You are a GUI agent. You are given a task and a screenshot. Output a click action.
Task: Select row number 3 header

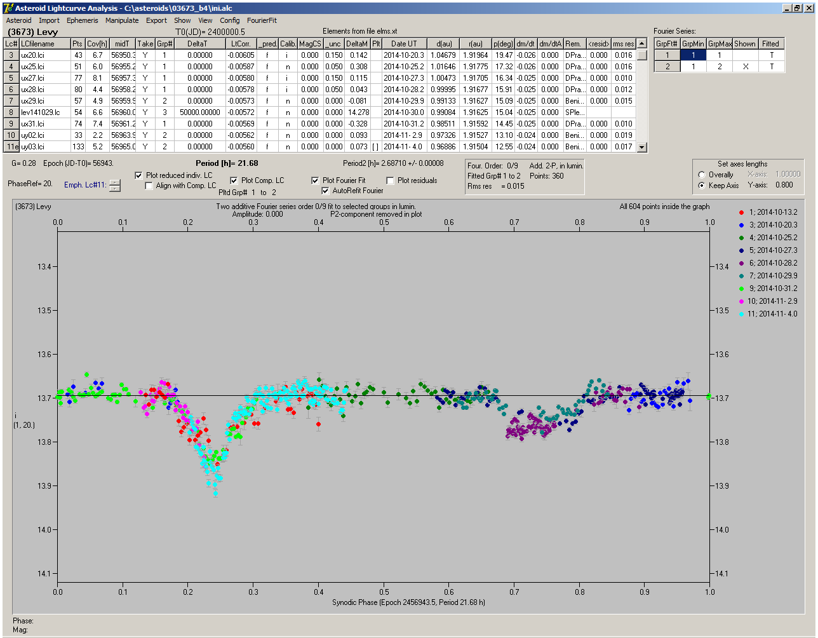pos(11,55)
